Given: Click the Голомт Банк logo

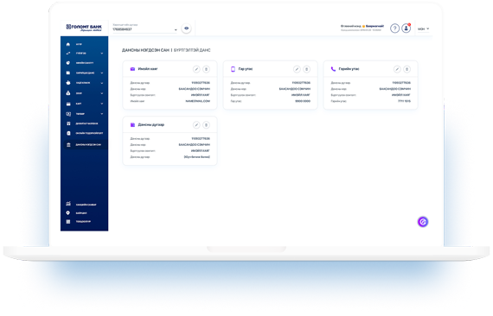Looking at the screenshot, I should click(84, 28).
